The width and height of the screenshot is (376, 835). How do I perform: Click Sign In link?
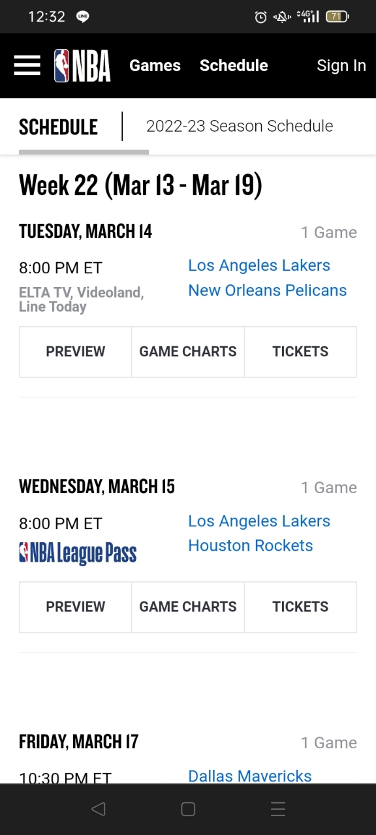(x=341, y=65)
